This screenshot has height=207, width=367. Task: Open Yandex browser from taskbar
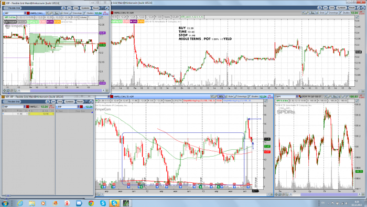(67, 203)
